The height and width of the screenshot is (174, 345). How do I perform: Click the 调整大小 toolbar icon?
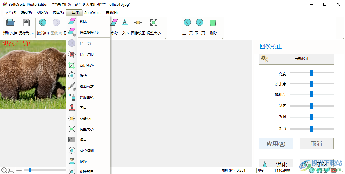[154, 22]
